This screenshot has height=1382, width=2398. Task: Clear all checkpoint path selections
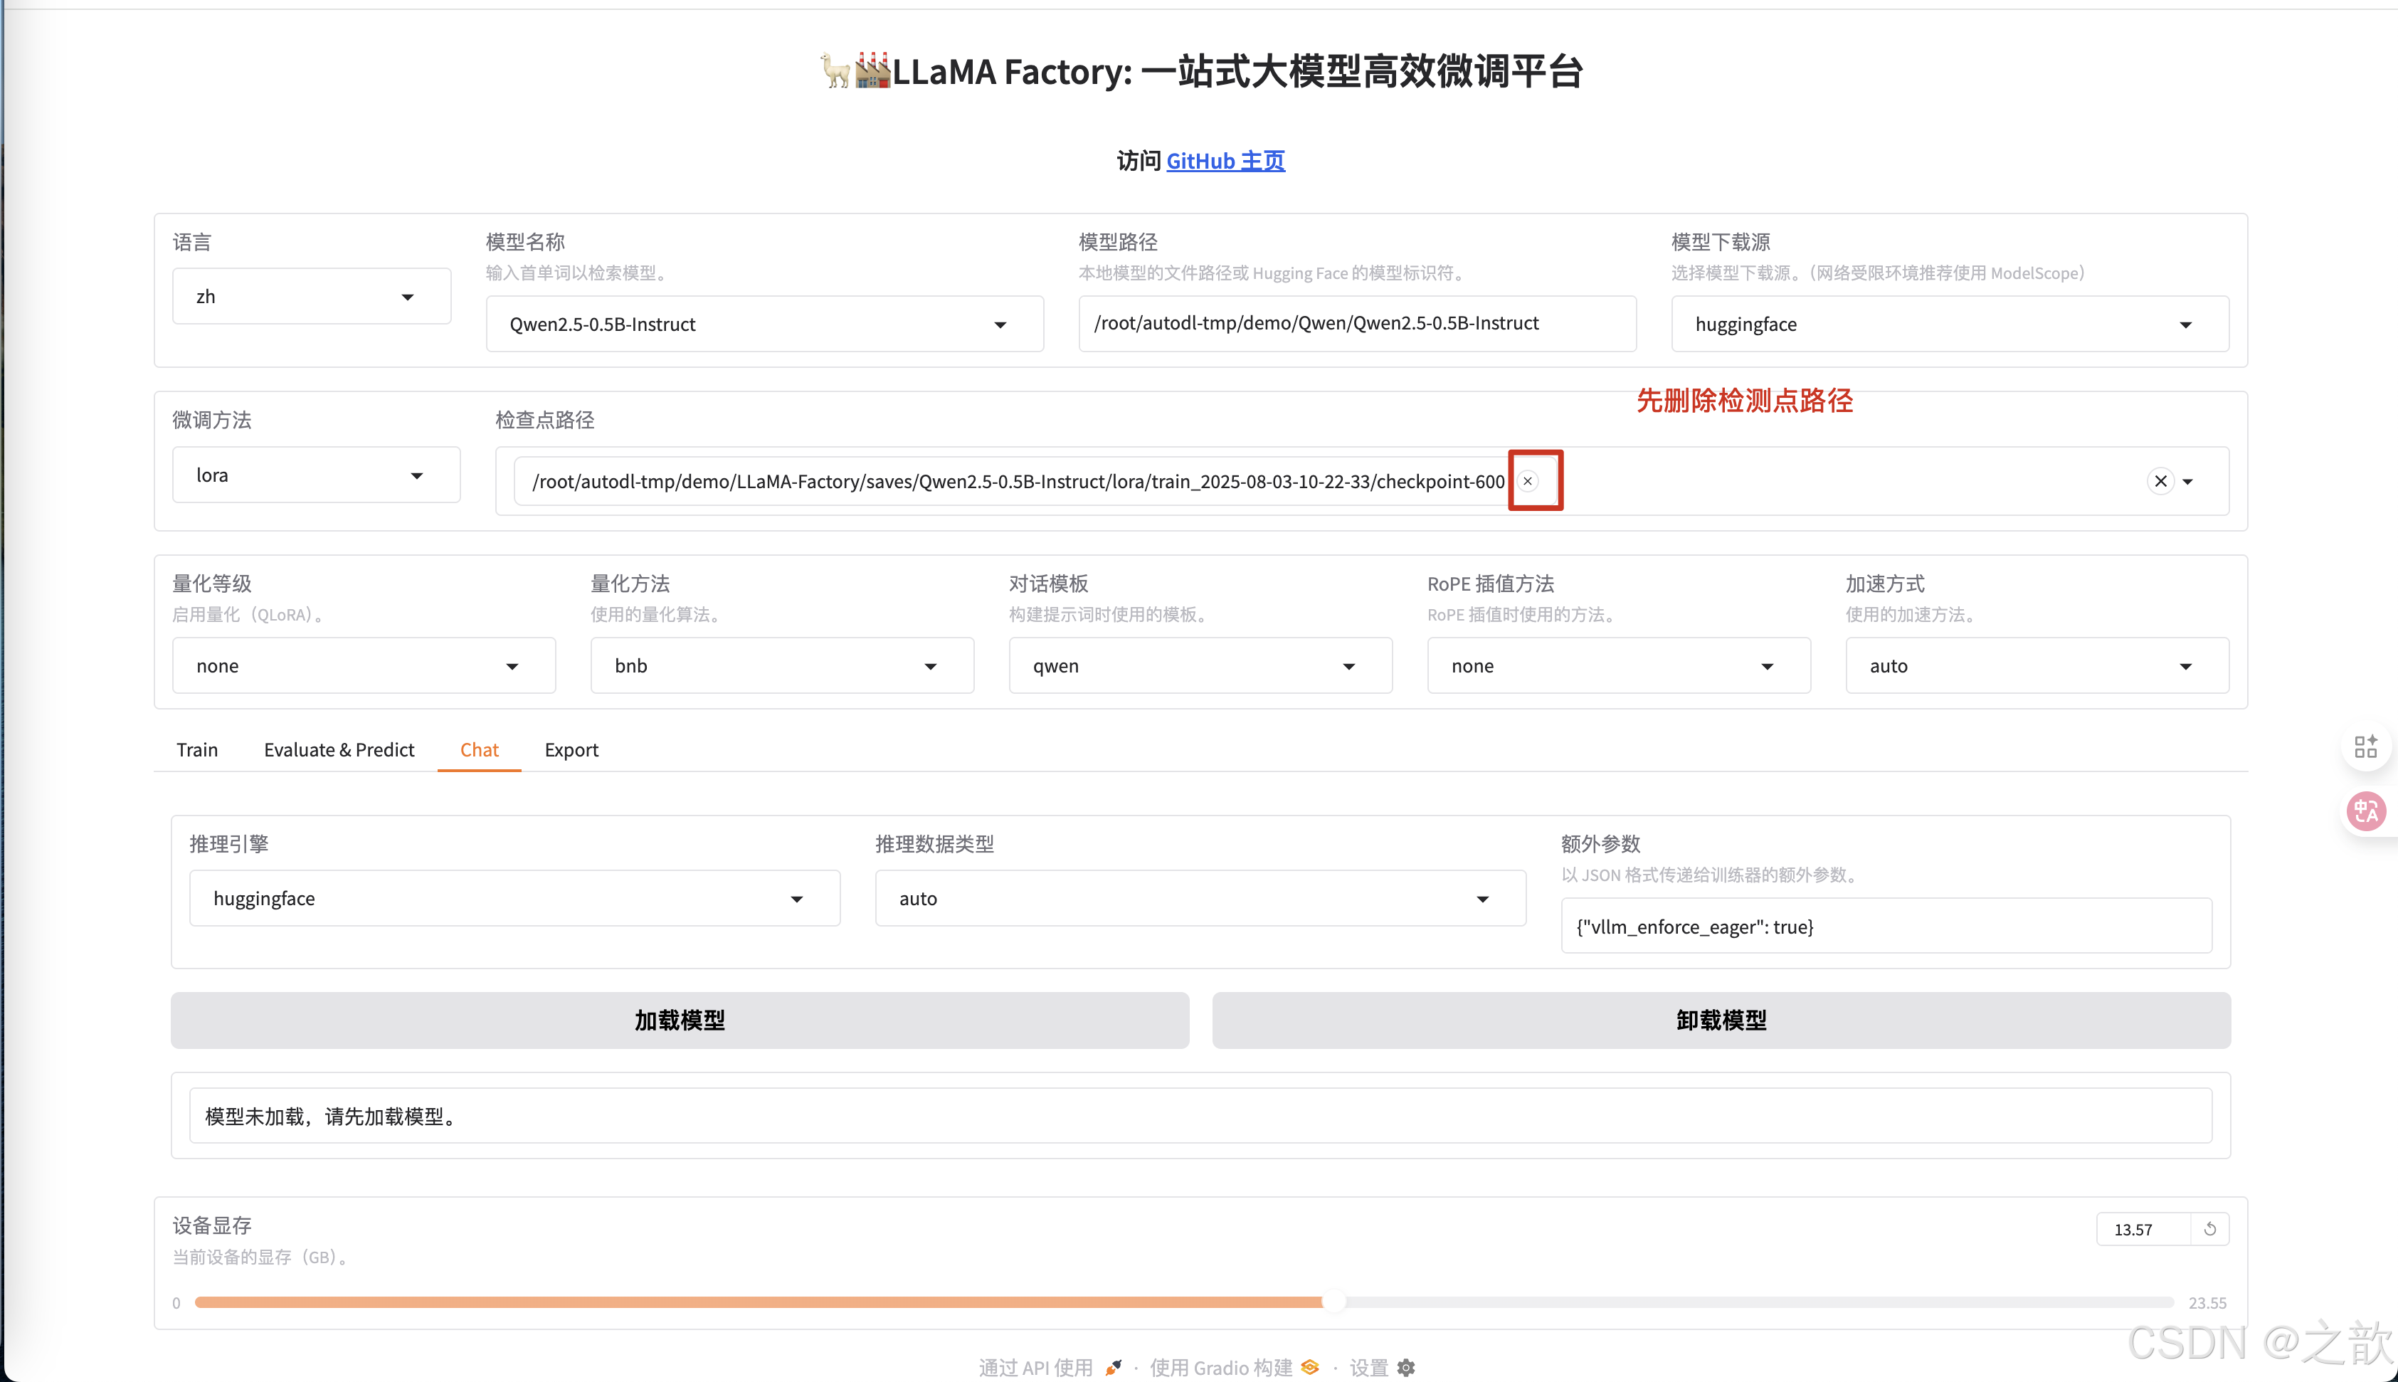tap(2160, 481)
